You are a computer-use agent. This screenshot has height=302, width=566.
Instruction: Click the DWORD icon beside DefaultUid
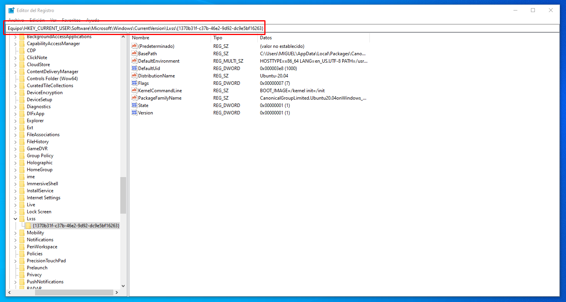coord(135,68)
